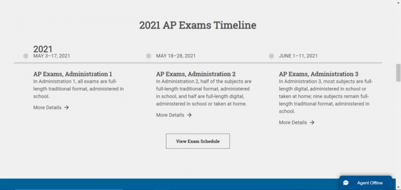Screen dimensions: 401x190
Task: Click the scrollbar up arrow
Action: click(398, 2)
